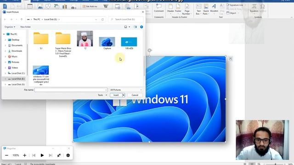Viewport: 294px width, 165px height.
Task: Select the windows-11 wallpaper preview file
Action: pyautogui.click(x=41, y=75)
